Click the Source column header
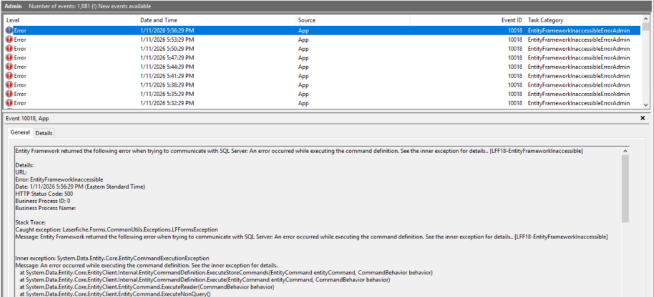The height and width of the screenshot is (297, 654). click(307, 20)
